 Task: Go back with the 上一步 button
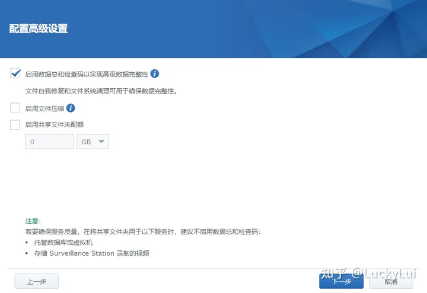coord(37,282)
